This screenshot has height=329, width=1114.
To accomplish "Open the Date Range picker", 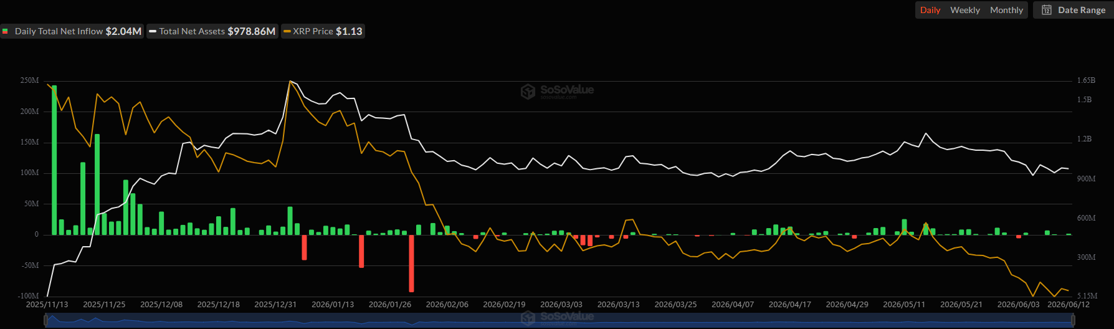I will 1074,10.
